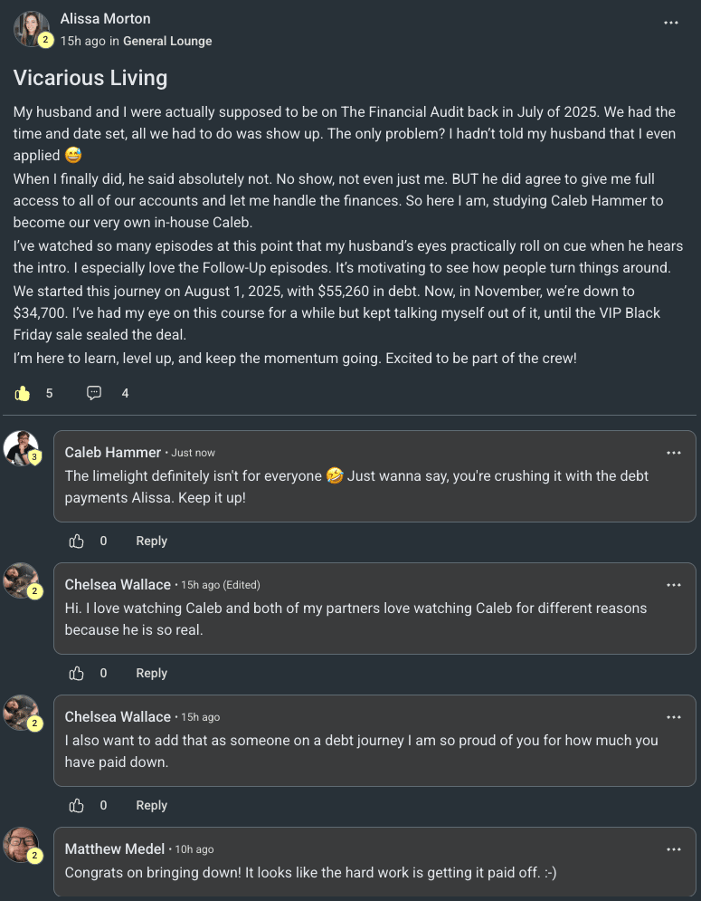Image resolution: width=701 pixels, height=901 pixels.
Task: Like Alissa Morton's Vicarious Living post
Action: click(24, 393)
